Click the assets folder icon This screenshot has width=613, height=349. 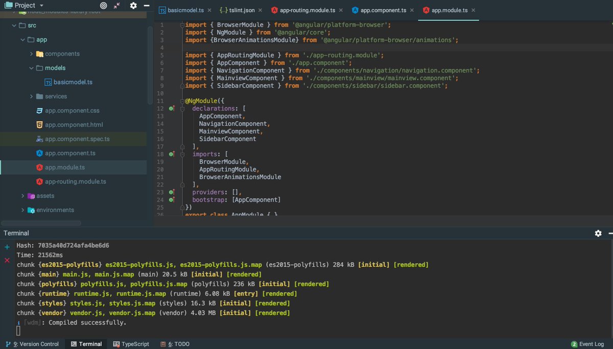[x=31, y=196]
